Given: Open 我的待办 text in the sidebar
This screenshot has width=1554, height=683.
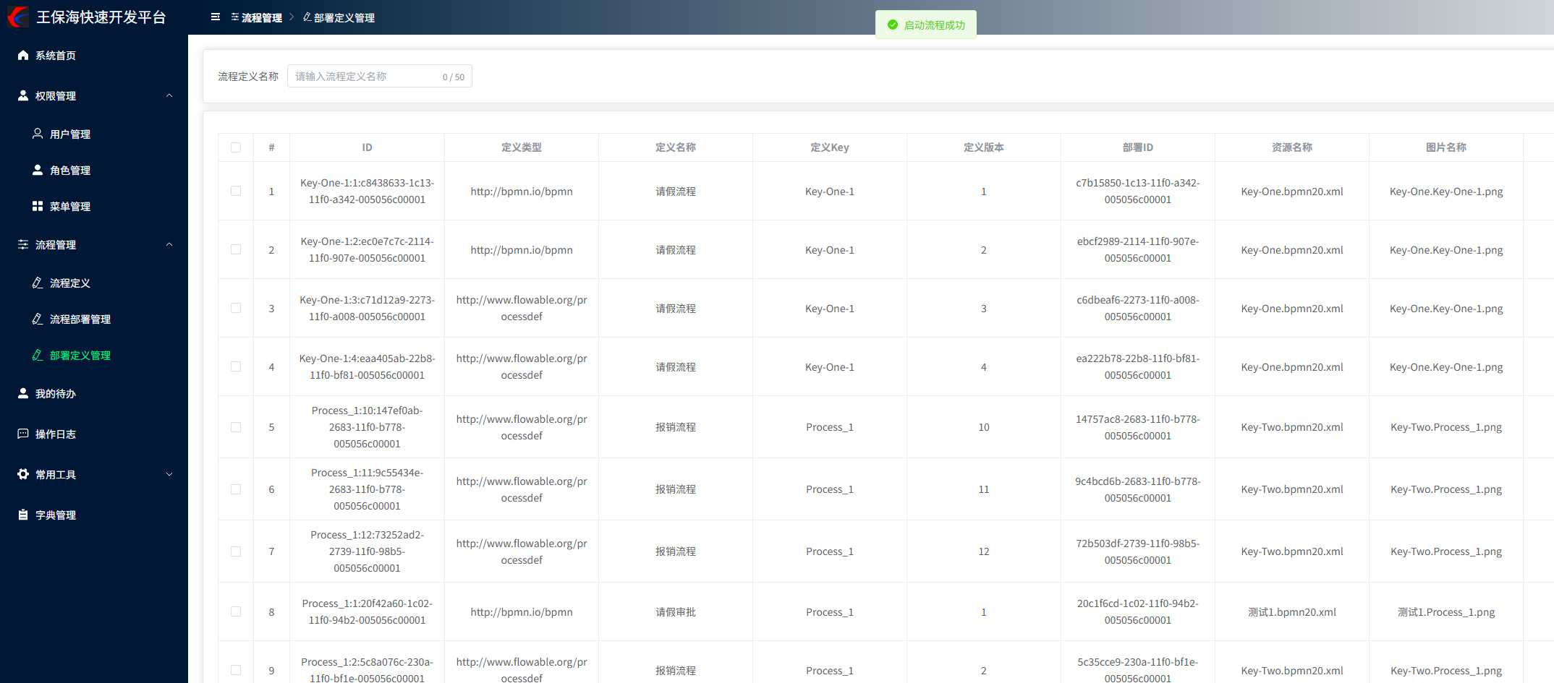Looking at the screenshot, I should (56, 393).
